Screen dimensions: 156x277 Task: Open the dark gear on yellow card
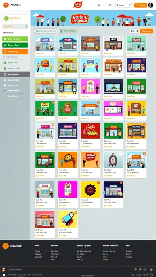point(90,194)
